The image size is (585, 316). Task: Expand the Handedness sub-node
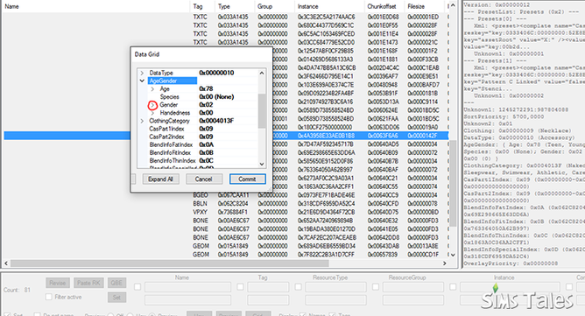(x=152, y=113)
